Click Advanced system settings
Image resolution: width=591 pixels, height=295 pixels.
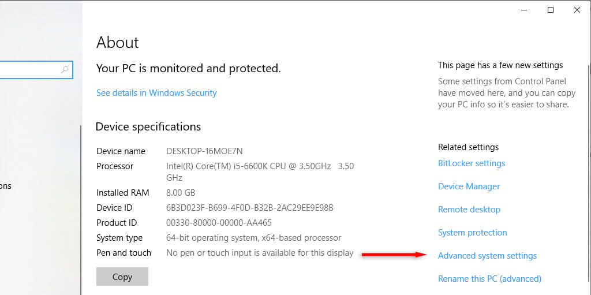[x=487, y=256]
